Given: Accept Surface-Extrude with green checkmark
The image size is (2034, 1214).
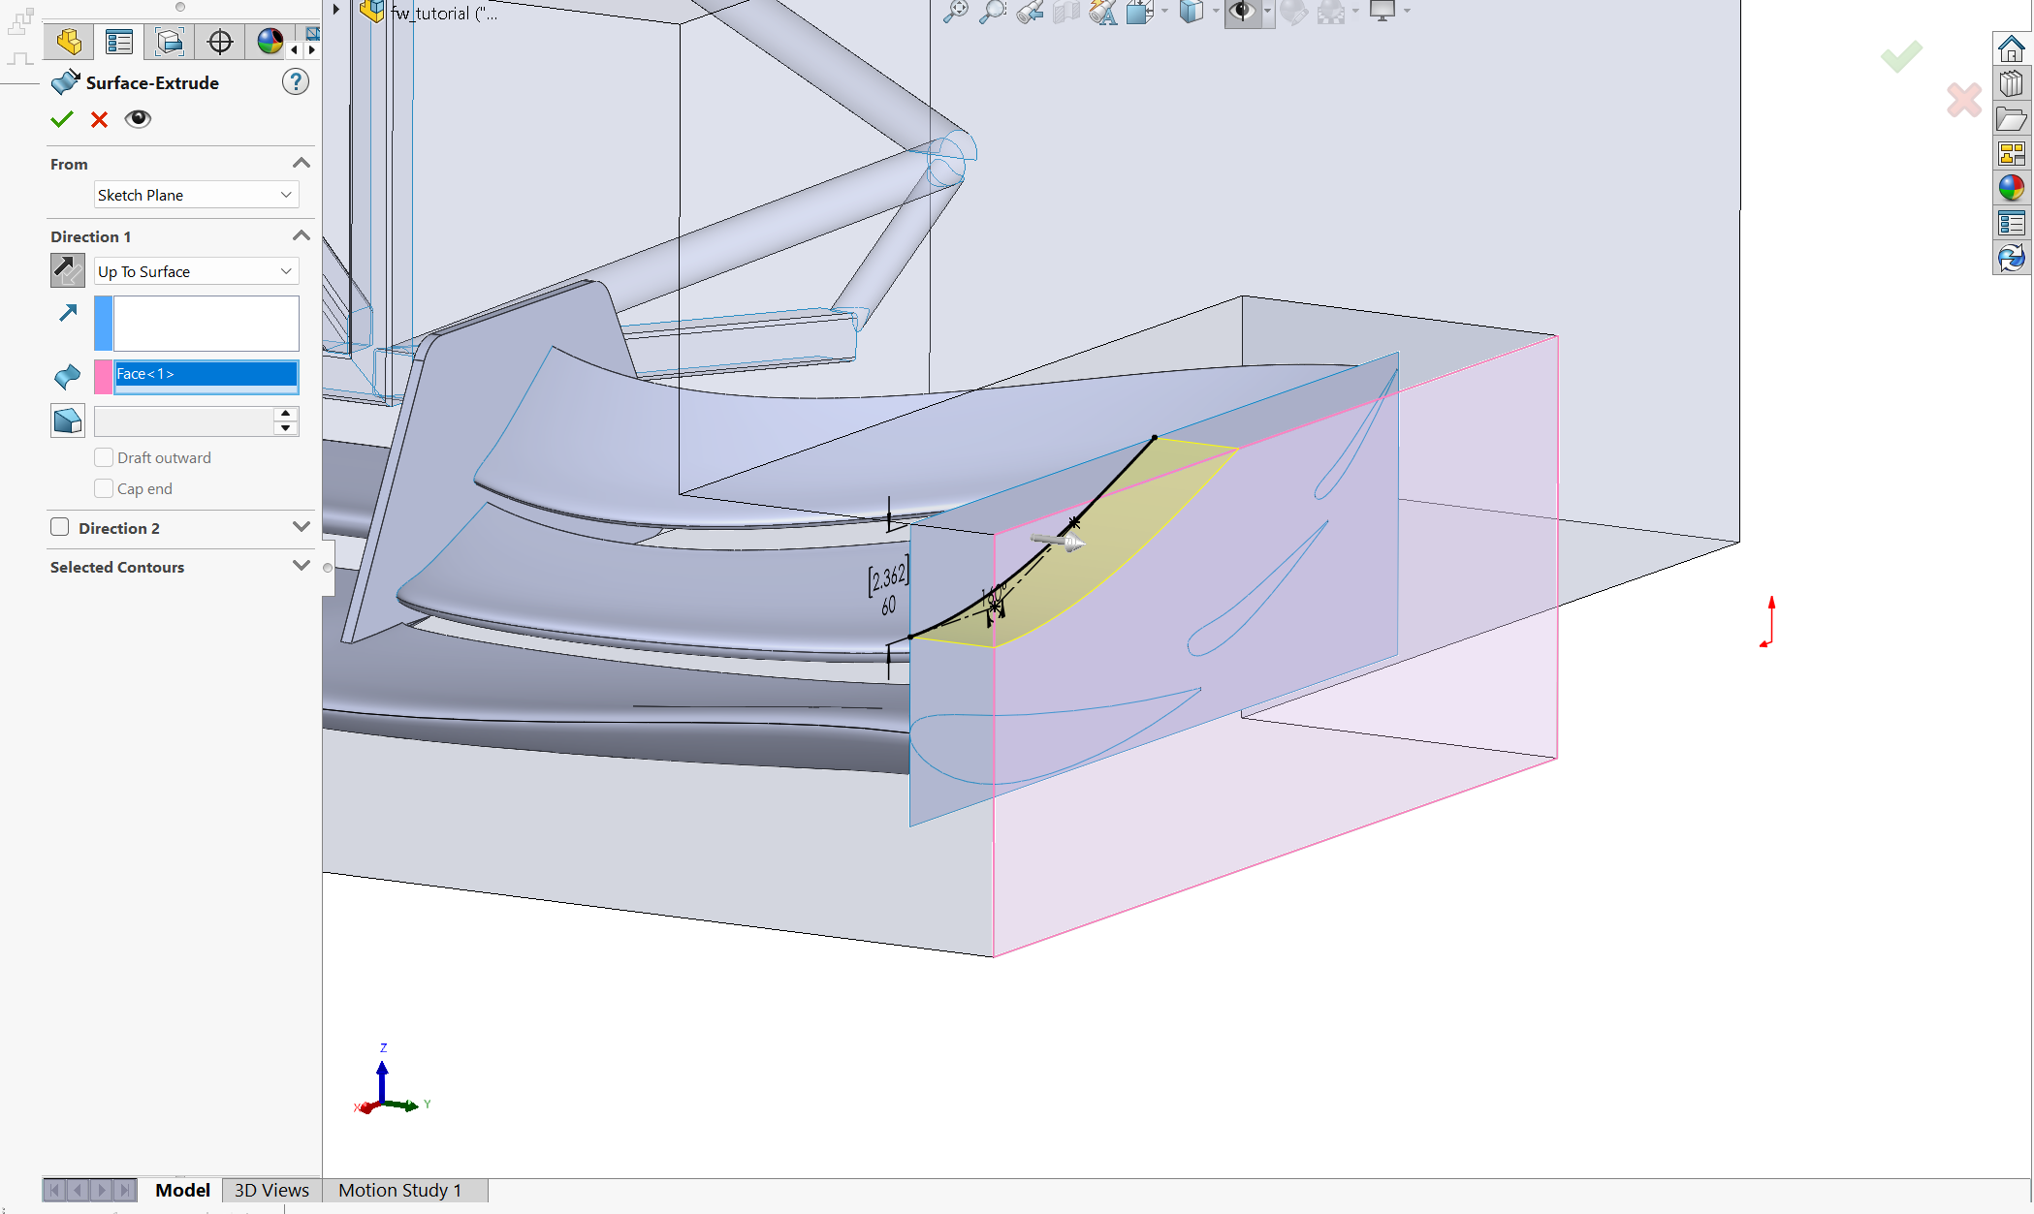Looking at the screenshot, I should click(x=62, y=119).
